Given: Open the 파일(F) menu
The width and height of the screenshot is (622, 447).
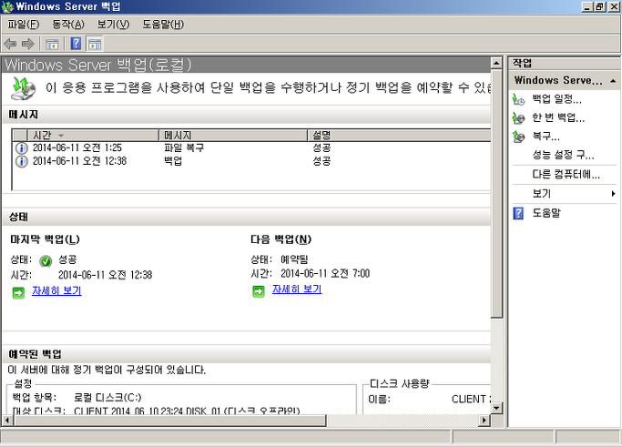Looking at the screenshot, I should [24, 25].
